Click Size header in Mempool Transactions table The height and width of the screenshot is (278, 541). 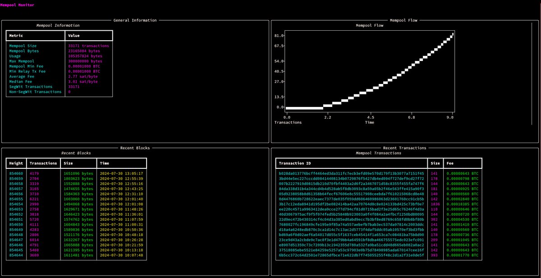(x=436, y=163)
